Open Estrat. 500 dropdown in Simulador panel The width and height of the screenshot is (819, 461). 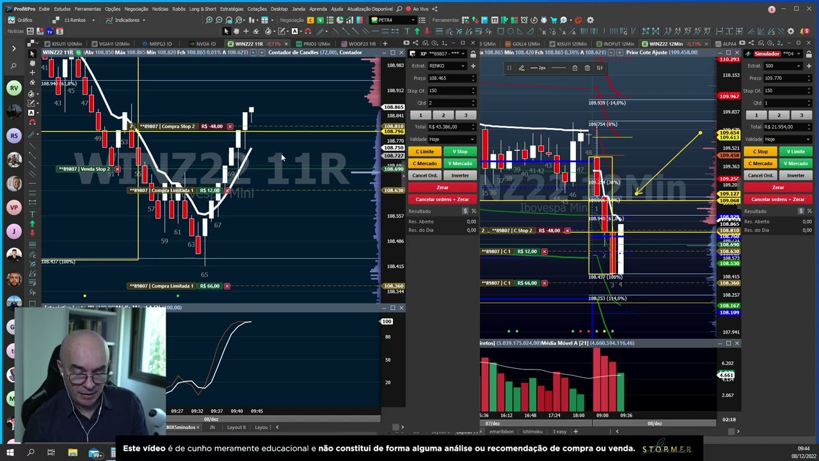click(x=783, y=66)
